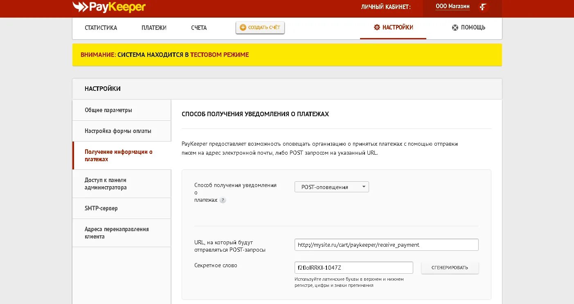The height and width of the screenshot is (304, 574).
Task: Select Общие параметры in sidebar
Action: (122, 110)
